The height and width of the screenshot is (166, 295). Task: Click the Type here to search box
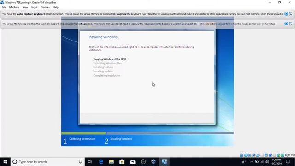coord(47,162)
